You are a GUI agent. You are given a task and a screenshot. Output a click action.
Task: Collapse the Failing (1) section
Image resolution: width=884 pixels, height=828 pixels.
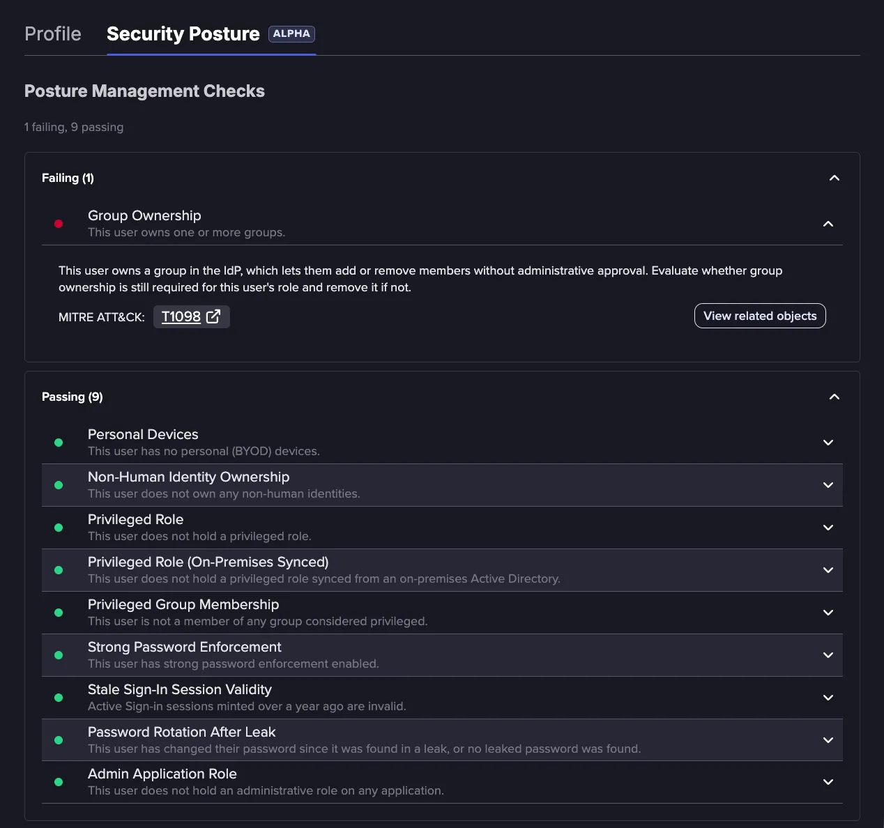pos(834,178)
